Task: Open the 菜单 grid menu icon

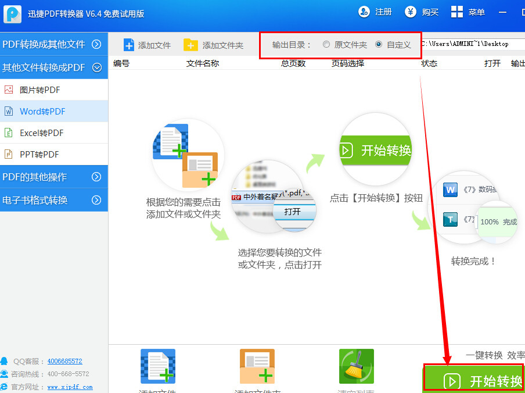Action: pos(457,12)
